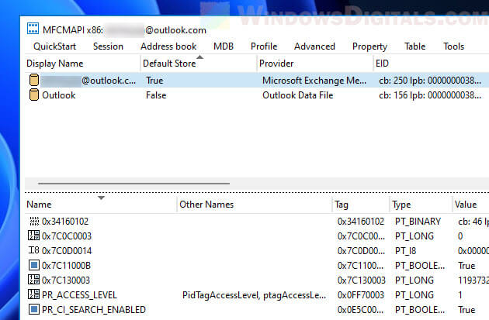Open the Session menu
This screenshot has height=320, width=489.
(108, 46)
